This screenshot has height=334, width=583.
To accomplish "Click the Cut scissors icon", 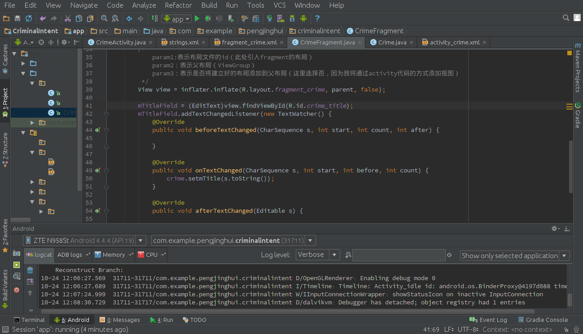I will [68, 18].
